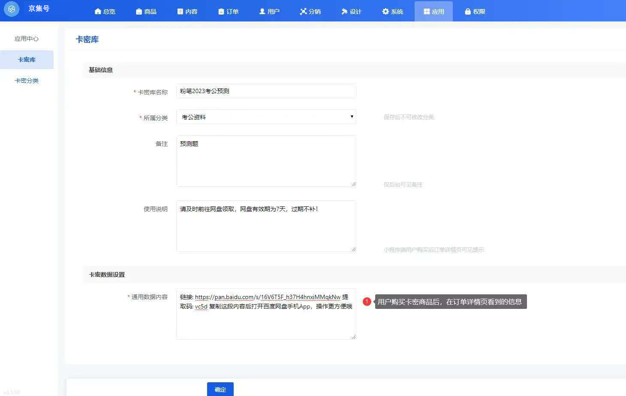Open 卡密分类 in the sidebar

click(x=27, y=81)
